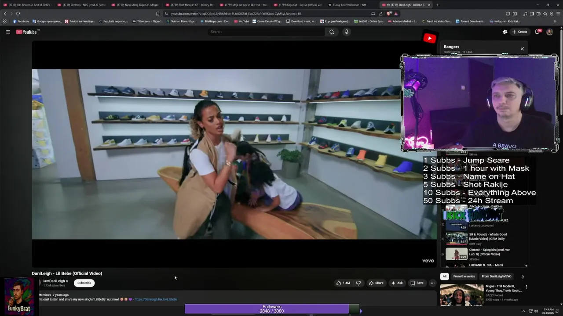Start voice search with the microphone
Screen dimensions: 563x316
pos(347,32)
